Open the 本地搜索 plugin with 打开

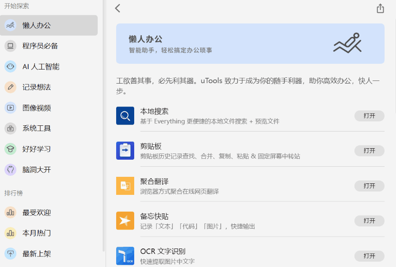click(x=369, y=116)
